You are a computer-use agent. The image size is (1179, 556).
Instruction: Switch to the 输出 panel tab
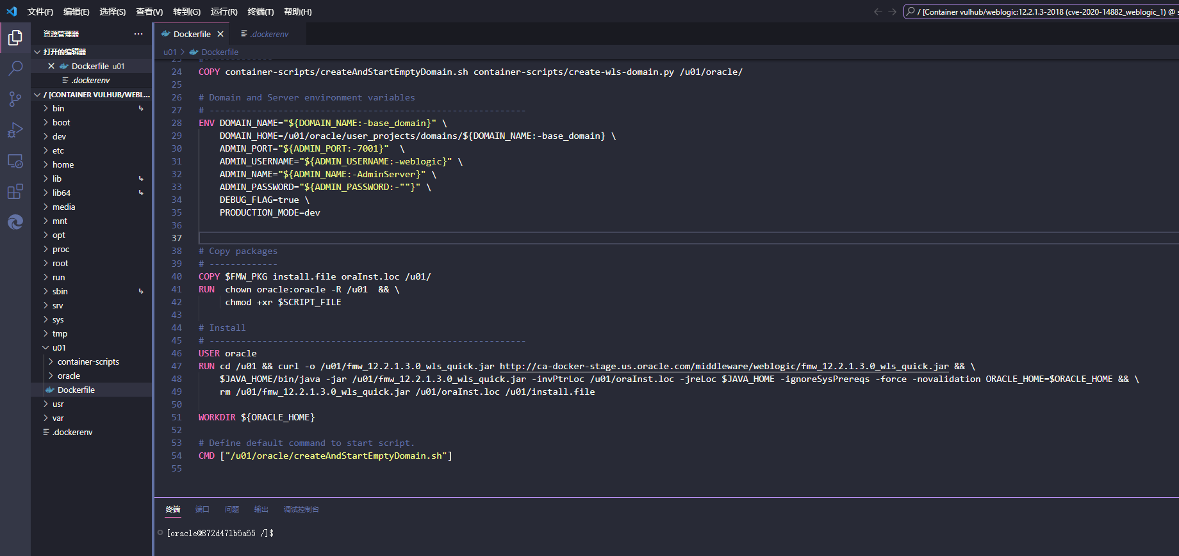[261, 509]
